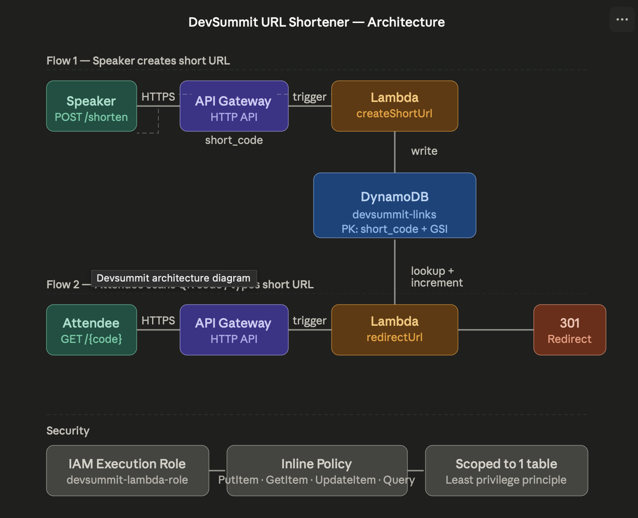Screen dimensions: 638x518
Task: Select the Lambda createShortUrl box
Action: (395, 106)
